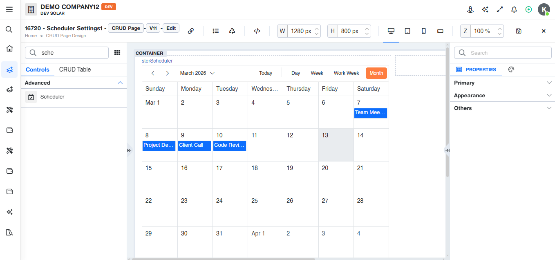555x260 pixels.
Task: Click the sidebar magnifier search icon
Action: [x=9, y=29]
